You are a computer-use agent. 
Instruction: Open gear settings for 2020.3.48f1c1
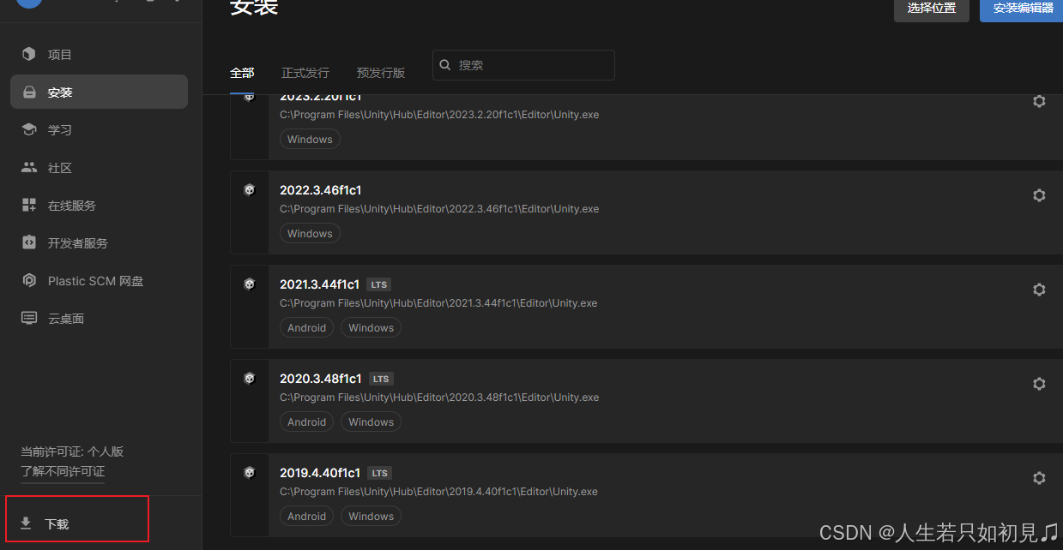pyautogui.click(x=1039, y=384)
